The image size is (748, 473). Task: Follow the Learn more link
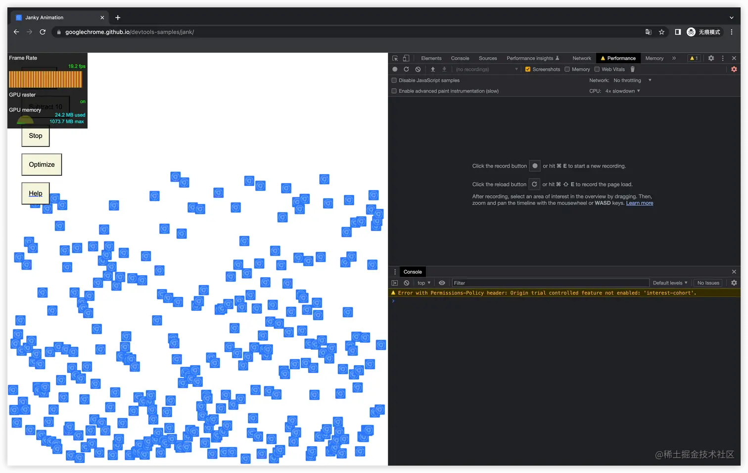[640, 203]
